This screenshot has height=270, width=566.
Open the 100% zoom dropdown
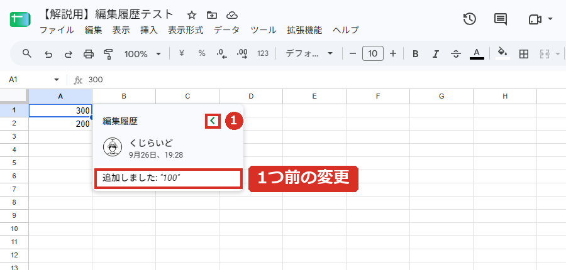pyautogui.click(x=142, y=54)
